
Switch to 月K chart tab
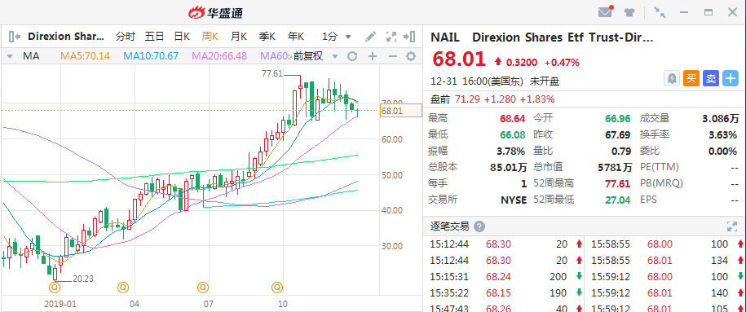(239, 37)
